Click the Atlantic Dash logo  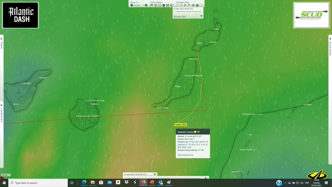21,15
